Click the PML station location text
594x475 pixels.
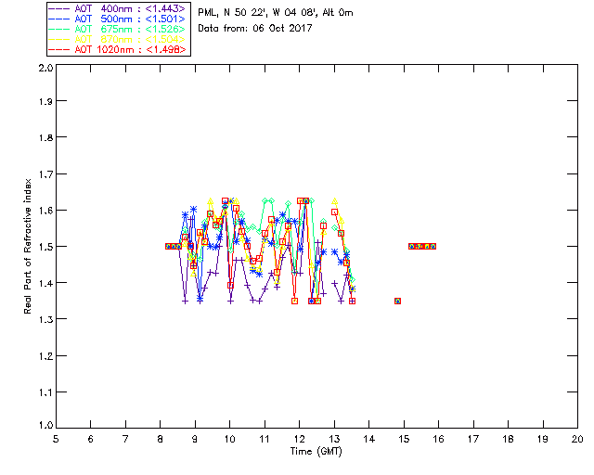(x=276, y=13)
